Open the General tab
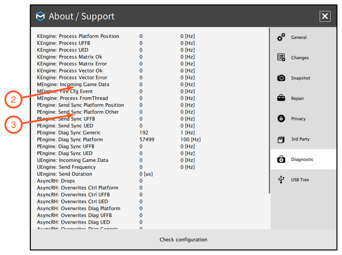This screenshot has width=342, height=255. point(303,37)
